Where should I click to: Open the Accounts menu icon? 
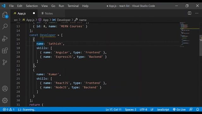tap(5, 89)
